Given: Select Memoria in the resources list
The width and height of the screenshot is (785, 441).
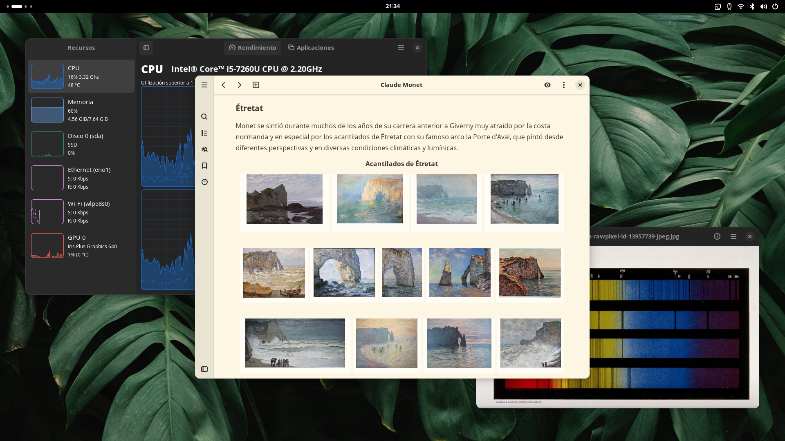Looking at the screenshot, I should (x=81, y=110).
